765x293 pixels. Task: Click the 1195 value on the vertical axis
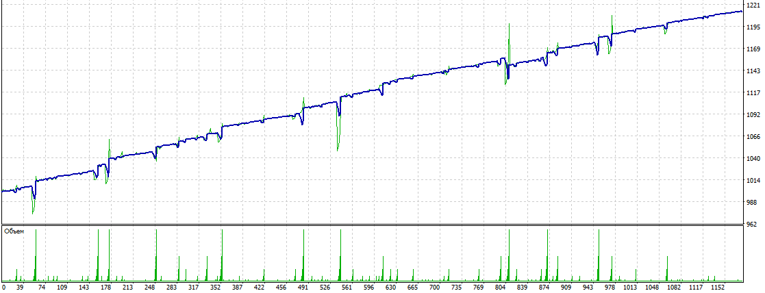754,27
